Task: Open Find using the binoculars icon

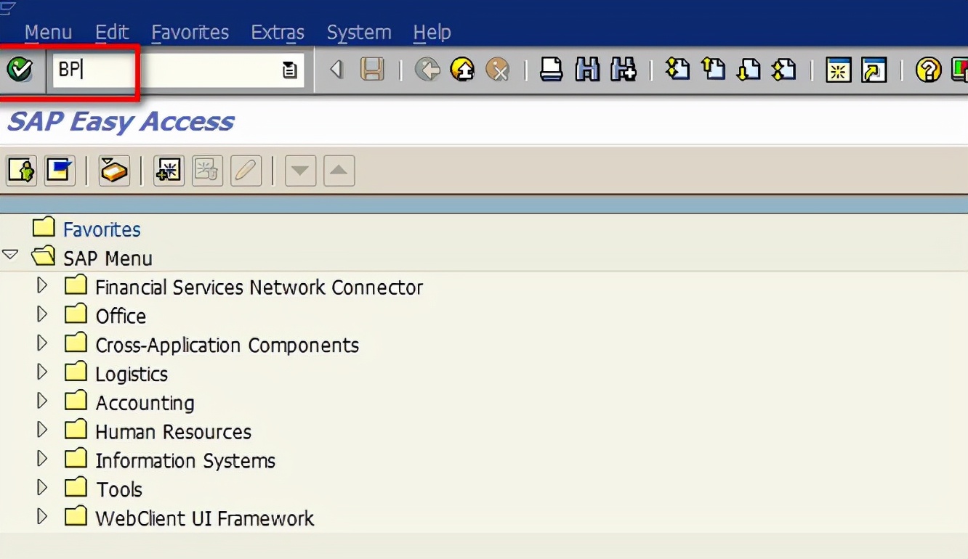Action: point(587,70)
